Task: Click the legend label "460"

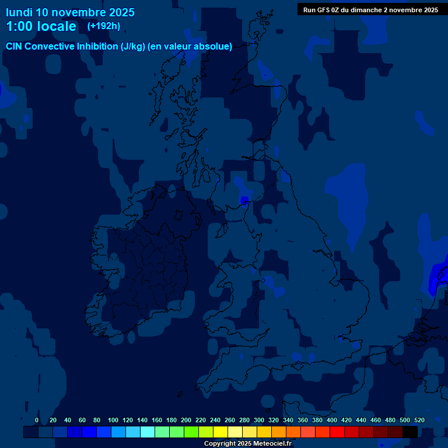Action: tap(376, 420)
